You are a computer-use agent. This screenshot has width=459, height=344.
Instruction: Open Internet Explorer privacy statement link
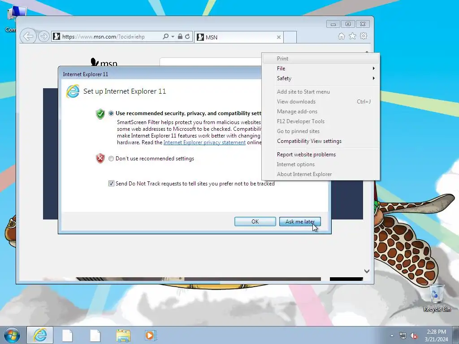click(204, 142)
